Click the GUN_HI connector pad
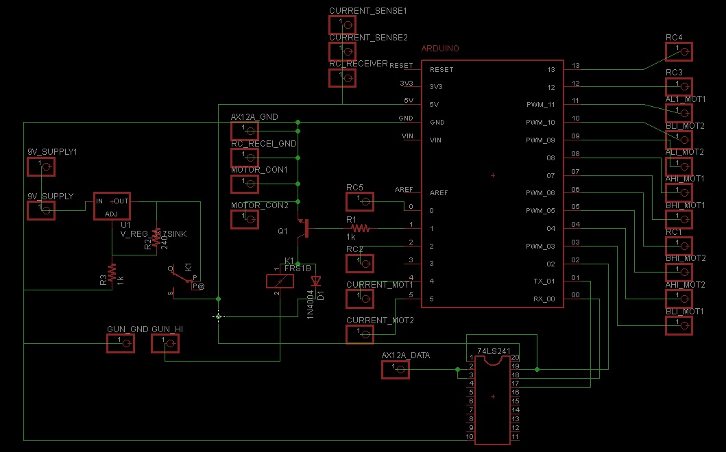The height and width of the screenshot is (452, 726). [165, 344]
